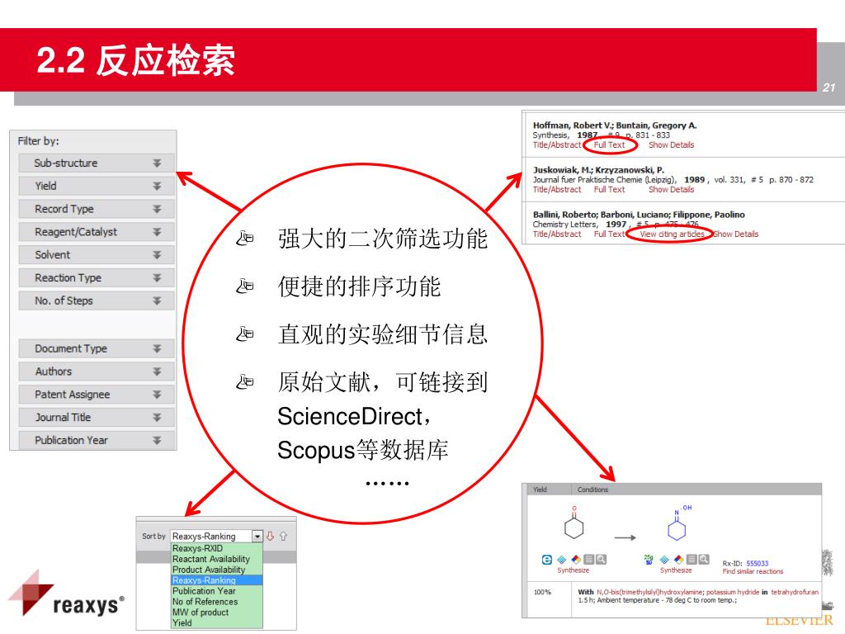Viewport: 845px width, 634px height.
Task: Expand the Record Type filter
Action: pyautogui.click(x=97, y=209)
